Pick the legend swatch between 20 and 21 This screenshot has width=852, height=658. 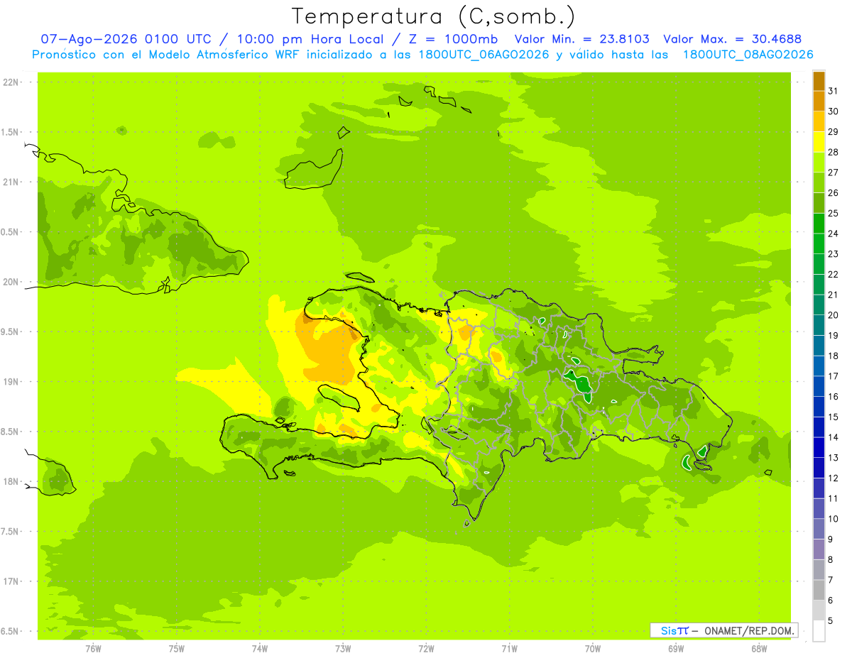(x=819, y=305)
